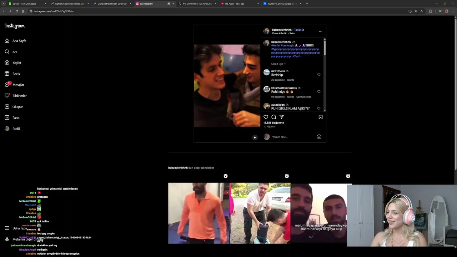The height and width of the screenshot is (257, 457).
Task: Switch to Stream - Kick Dashboard tab
Action: pos(27,4)
